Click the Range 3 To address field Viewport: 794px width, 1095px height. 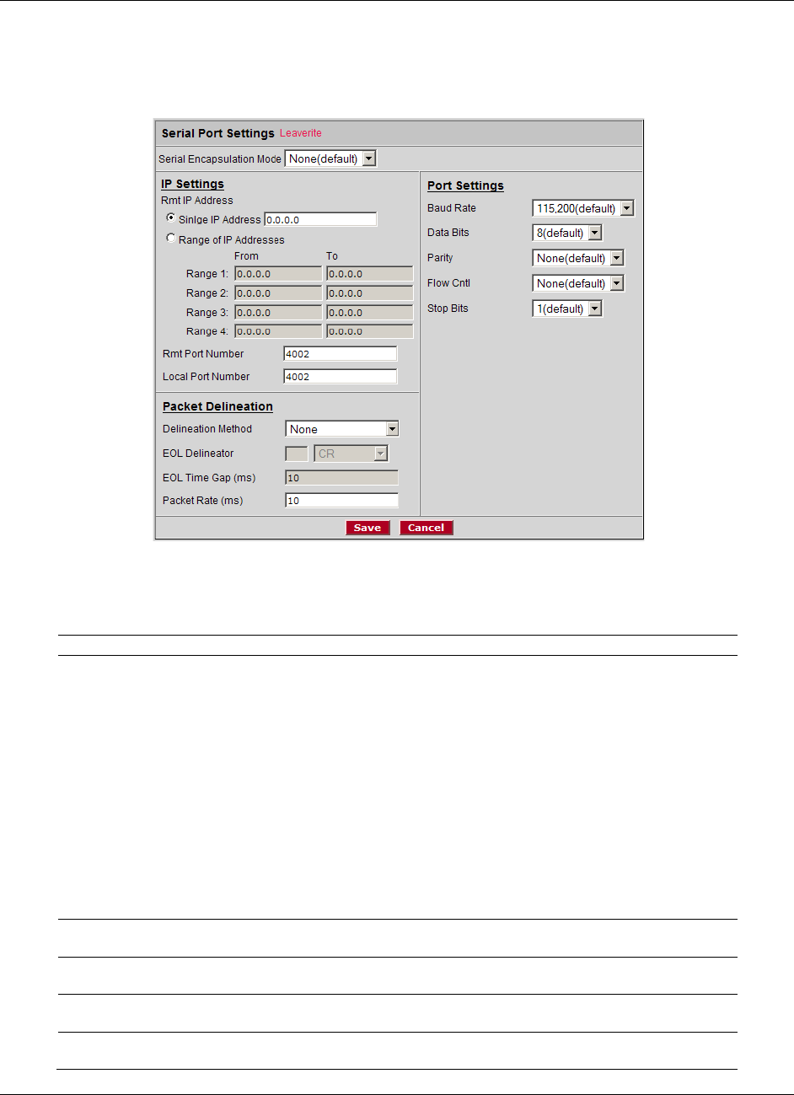370,313
